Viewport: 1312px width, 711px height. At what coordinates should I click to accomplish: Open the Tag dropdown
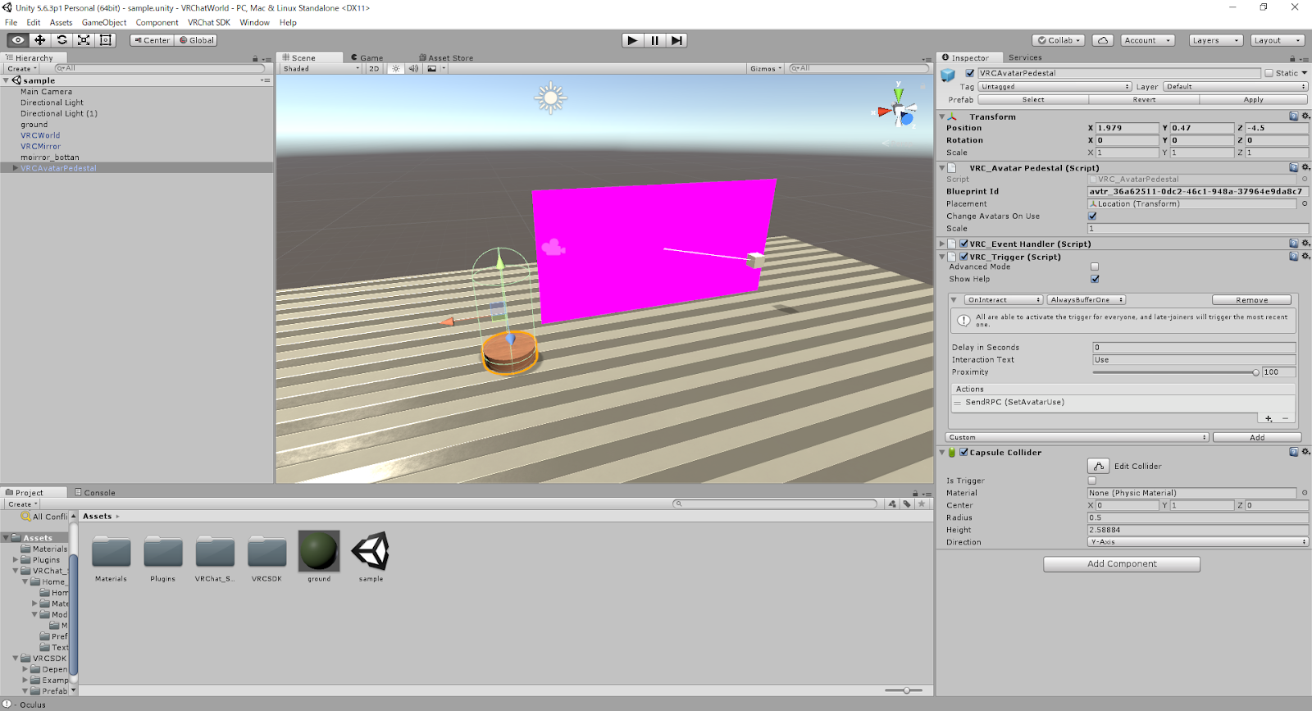coord(1055,86)
